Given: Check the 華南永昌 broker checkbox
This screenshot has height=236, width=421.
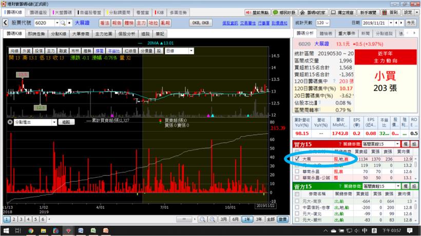Looking at the screenshot, I should [297, 171].
